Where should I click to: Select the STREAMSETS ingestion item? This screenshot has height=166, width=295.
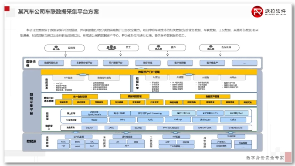coord(235,128)
